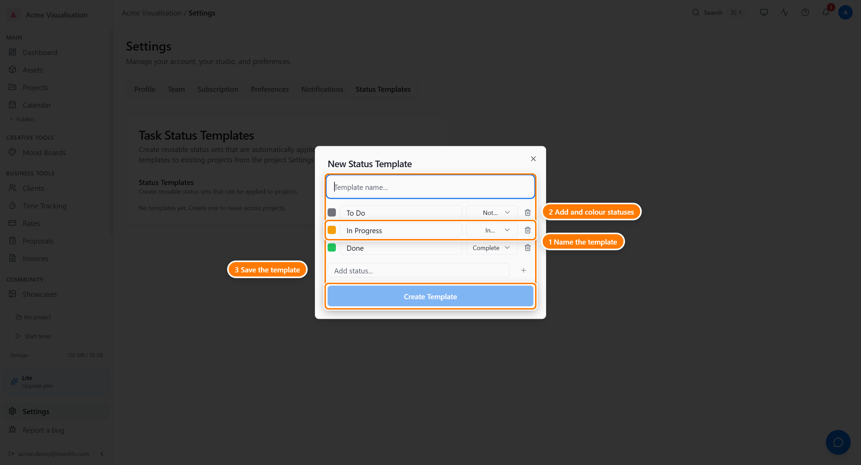Viewport: 861px width, 465px height.
Task: Switch to the Team tab
Action: [176, 89]
